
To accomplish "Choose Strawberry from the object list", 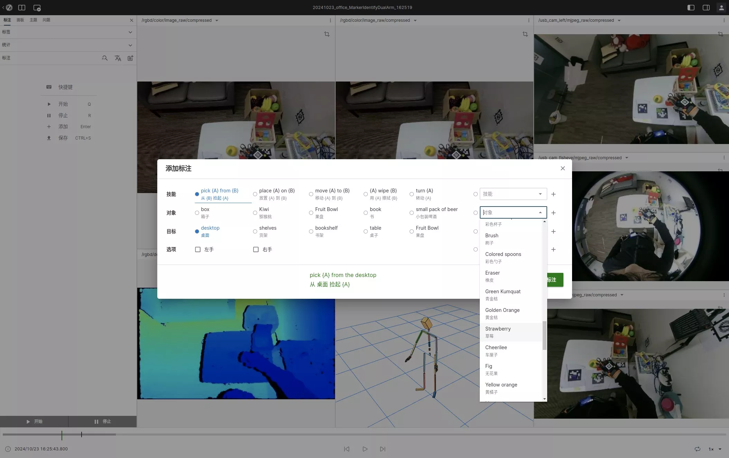I will coord(498,332).
